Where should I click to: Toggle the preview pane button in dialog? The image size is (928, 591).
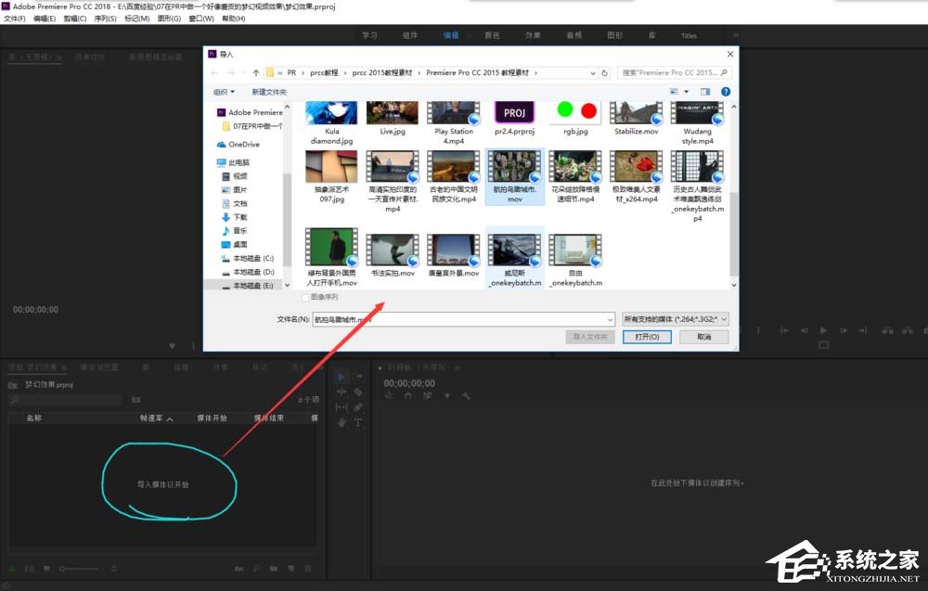pyautogui.click(x=705, y=92)
